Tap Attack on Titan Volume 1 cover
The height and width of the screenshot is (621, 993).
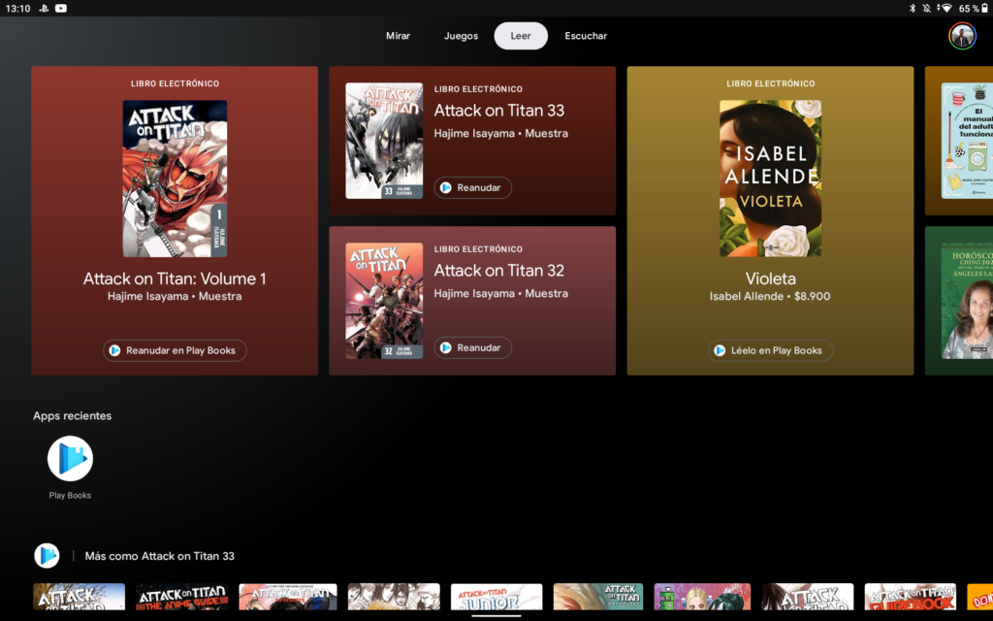pos(175,179)
